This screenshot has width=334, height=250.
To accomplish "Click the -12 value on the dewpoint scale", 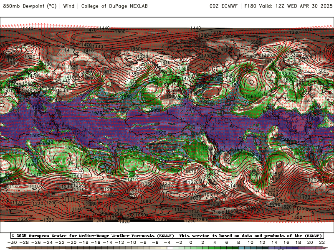I will 119,242.
